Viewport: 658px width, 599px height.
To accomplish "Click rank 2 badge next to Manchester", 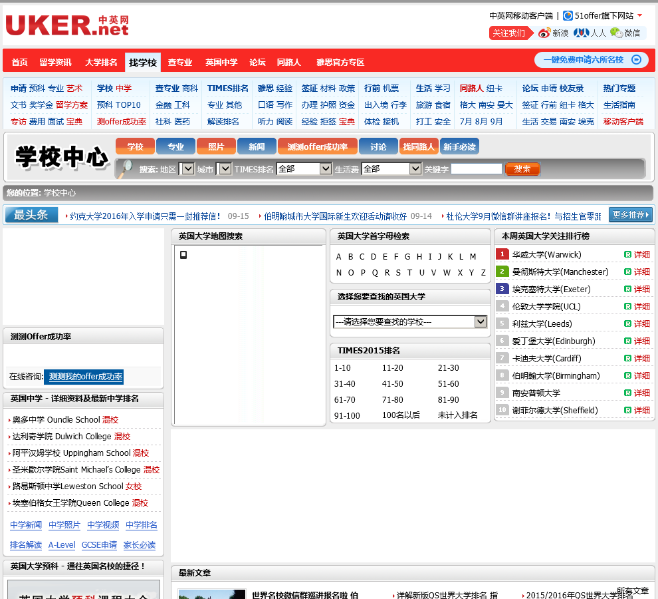I will pos(502,271).
